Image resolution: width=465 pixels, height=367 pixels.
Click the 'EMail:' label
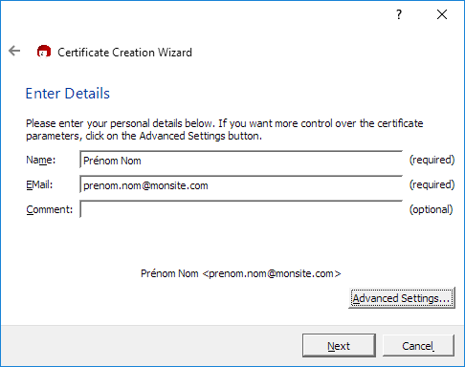(x=39, y=184)
